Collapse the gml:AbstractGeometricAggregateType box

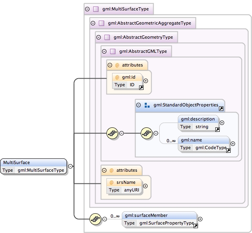click(x=93, y=23)
